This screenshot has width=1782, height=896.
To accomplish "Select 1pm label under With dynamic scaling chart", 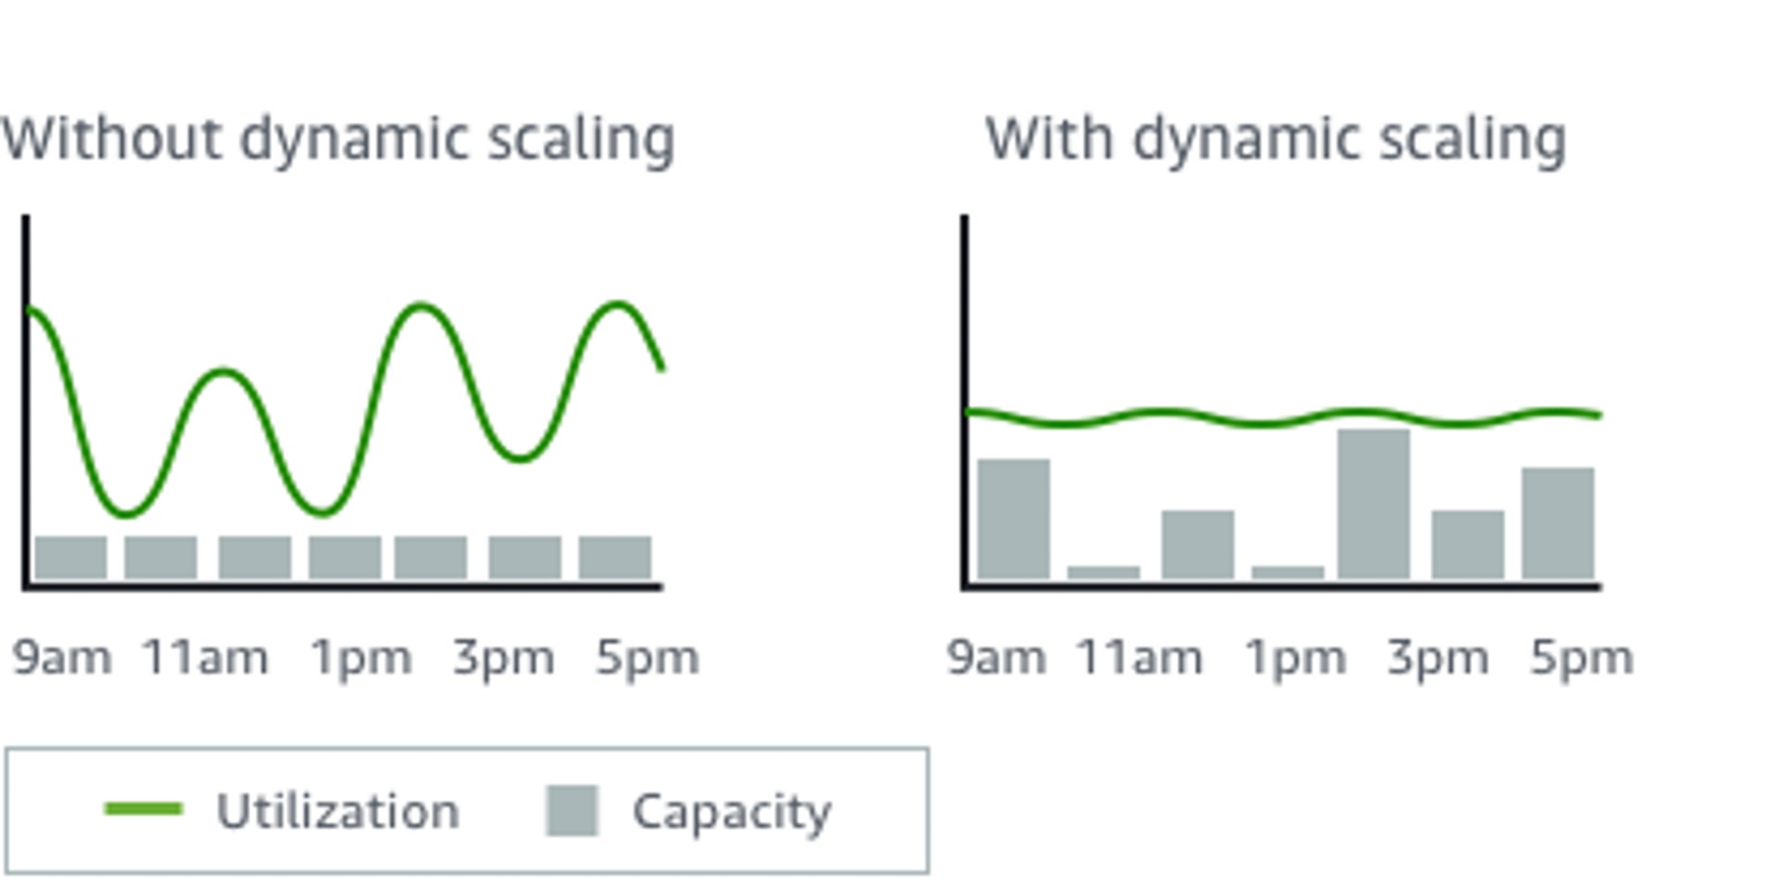I will point(1296,659).
